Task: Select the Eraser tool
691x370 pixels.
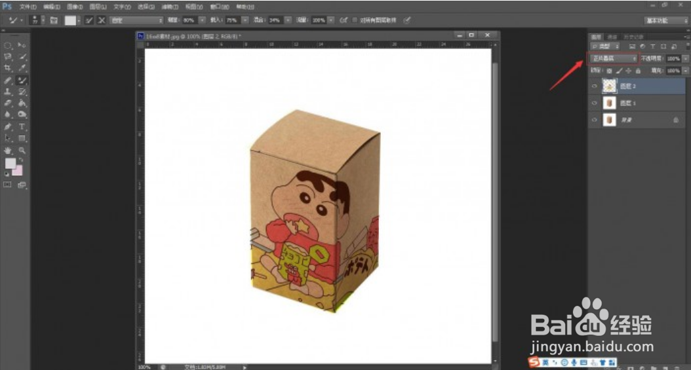Action: coord(8,103)
